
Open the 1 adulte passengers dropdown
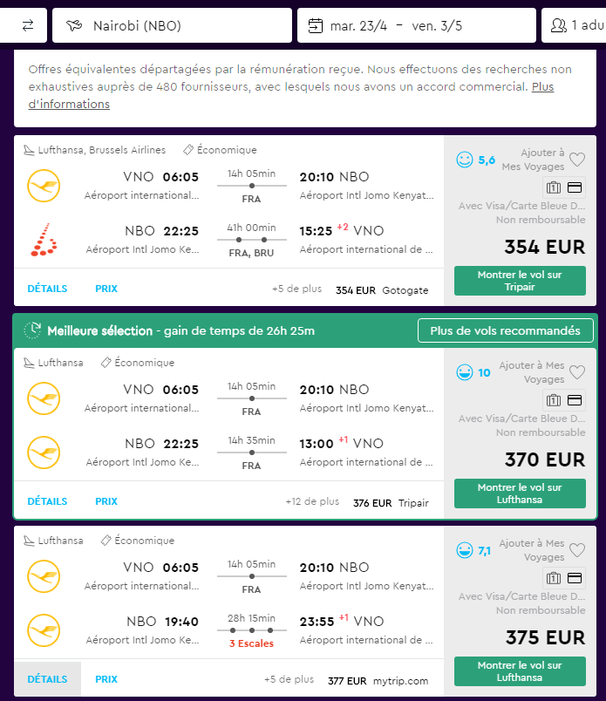tap(574, 25)
